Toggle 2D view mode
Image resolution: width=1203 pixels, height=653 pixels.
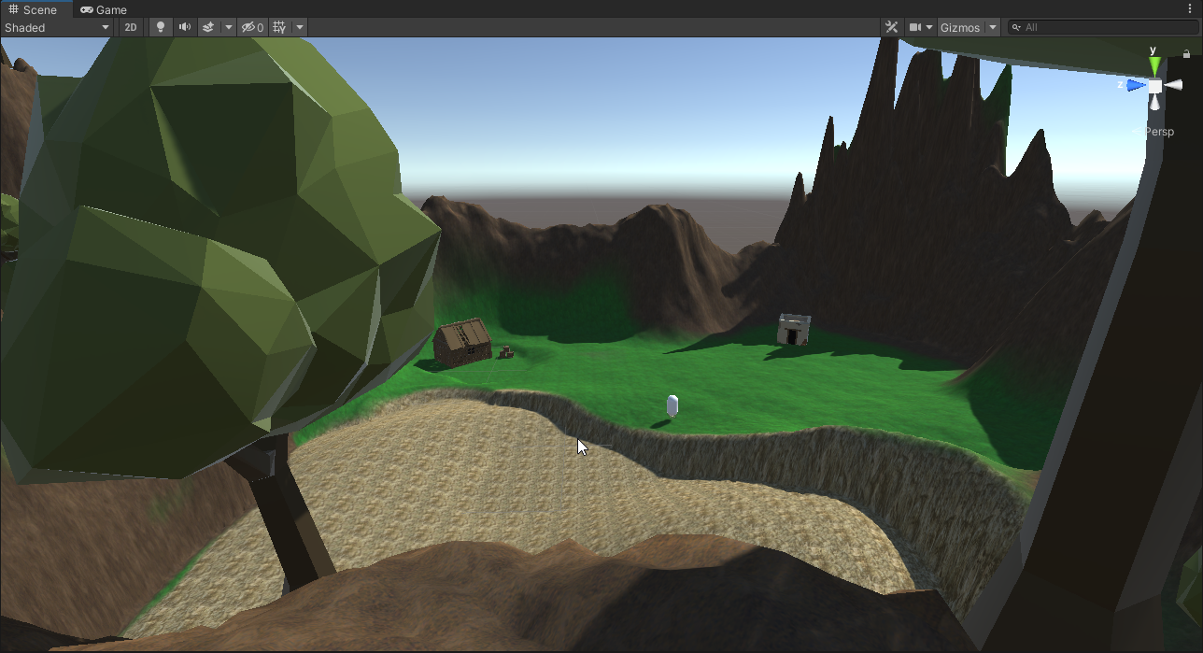click(x=131, y=27)
